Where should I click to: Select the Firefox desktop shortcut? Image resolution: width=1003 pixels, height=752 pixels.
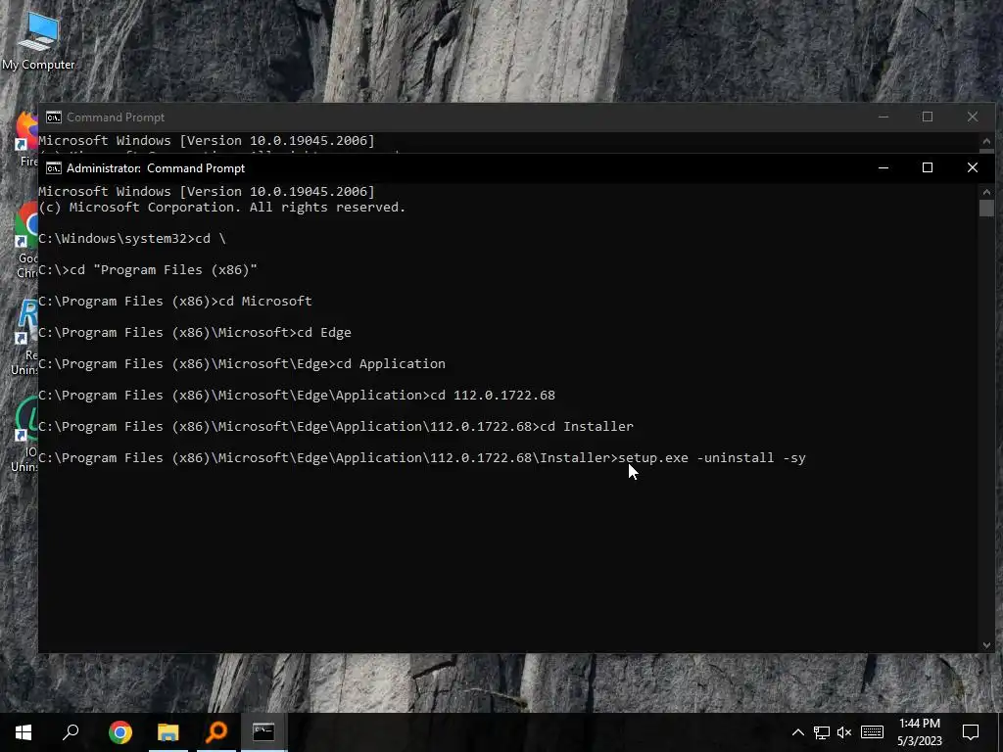click(28, 139)
